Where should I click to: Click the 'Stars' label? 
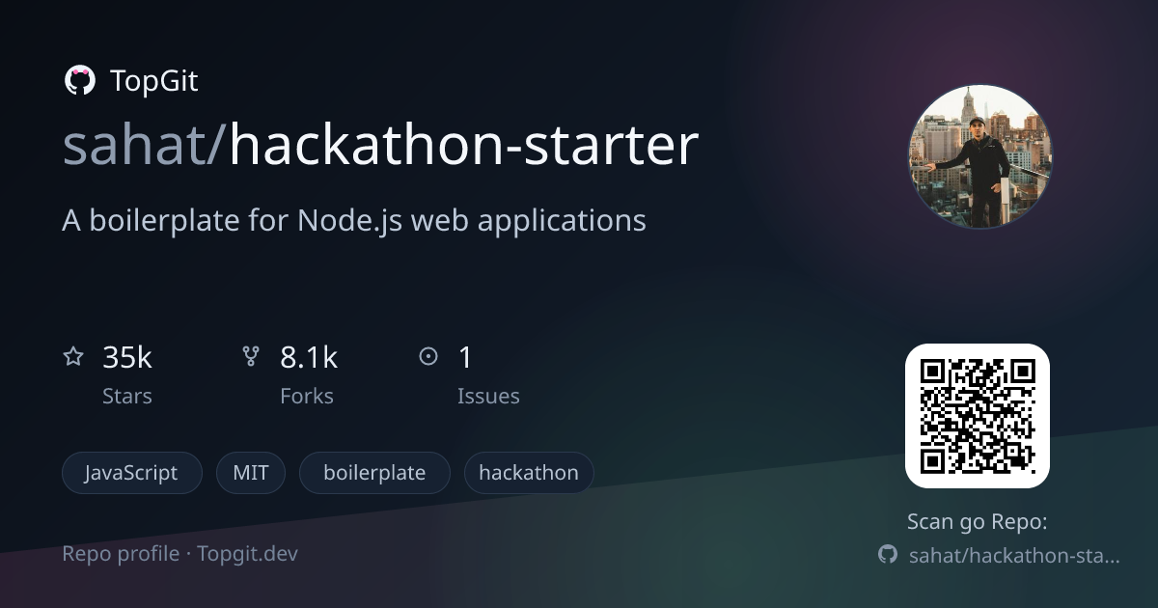coord(127,396)
